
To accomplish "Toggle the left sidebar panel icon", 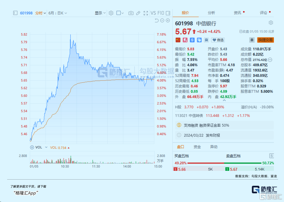I will click(15, 13).
